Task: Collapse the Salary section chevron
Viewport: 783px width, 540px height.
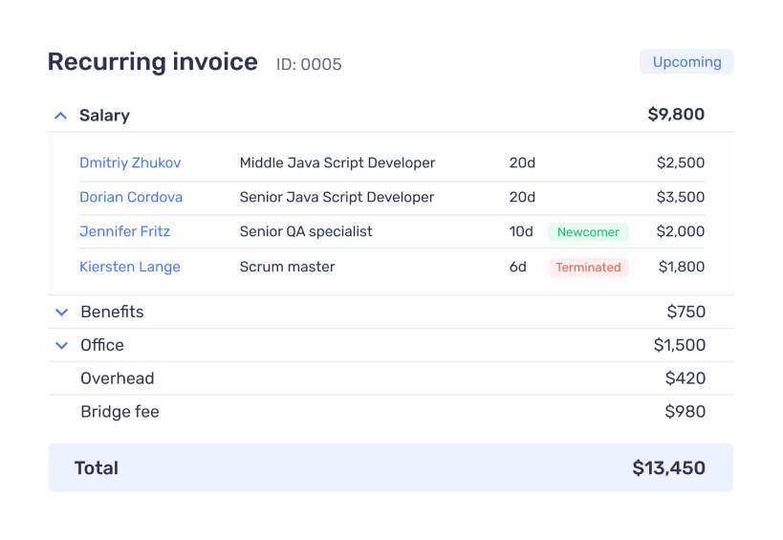Action: click(x=60, y=116)
